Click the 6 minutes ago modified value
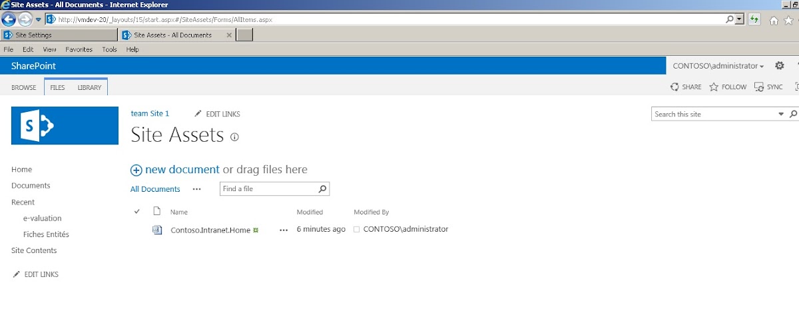The height and width of the screenshot is (321, 799). [x=321, y=229]
